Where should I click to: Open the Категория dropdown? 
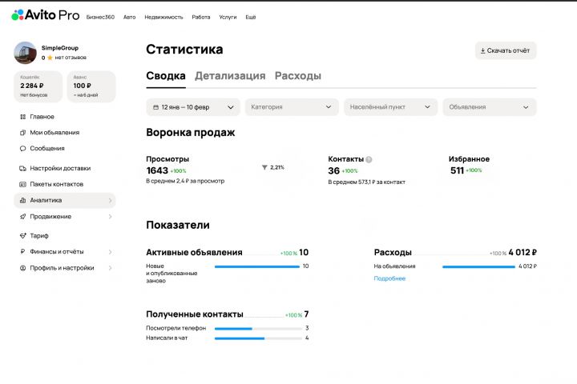click(292, 107)
